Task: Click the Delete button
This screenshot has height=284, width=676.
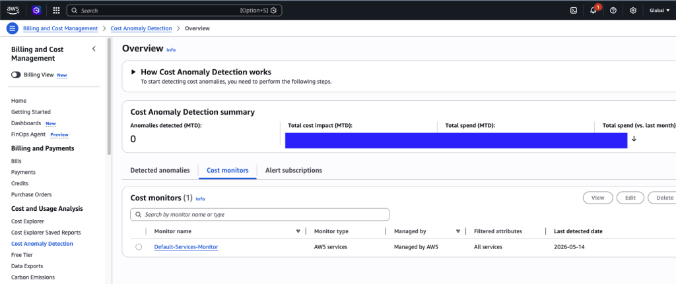Action: 662,198
